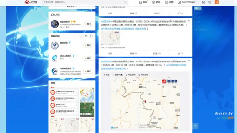Open the crescent moon logo avatar

pyautogui.click(x=54, y=71)
